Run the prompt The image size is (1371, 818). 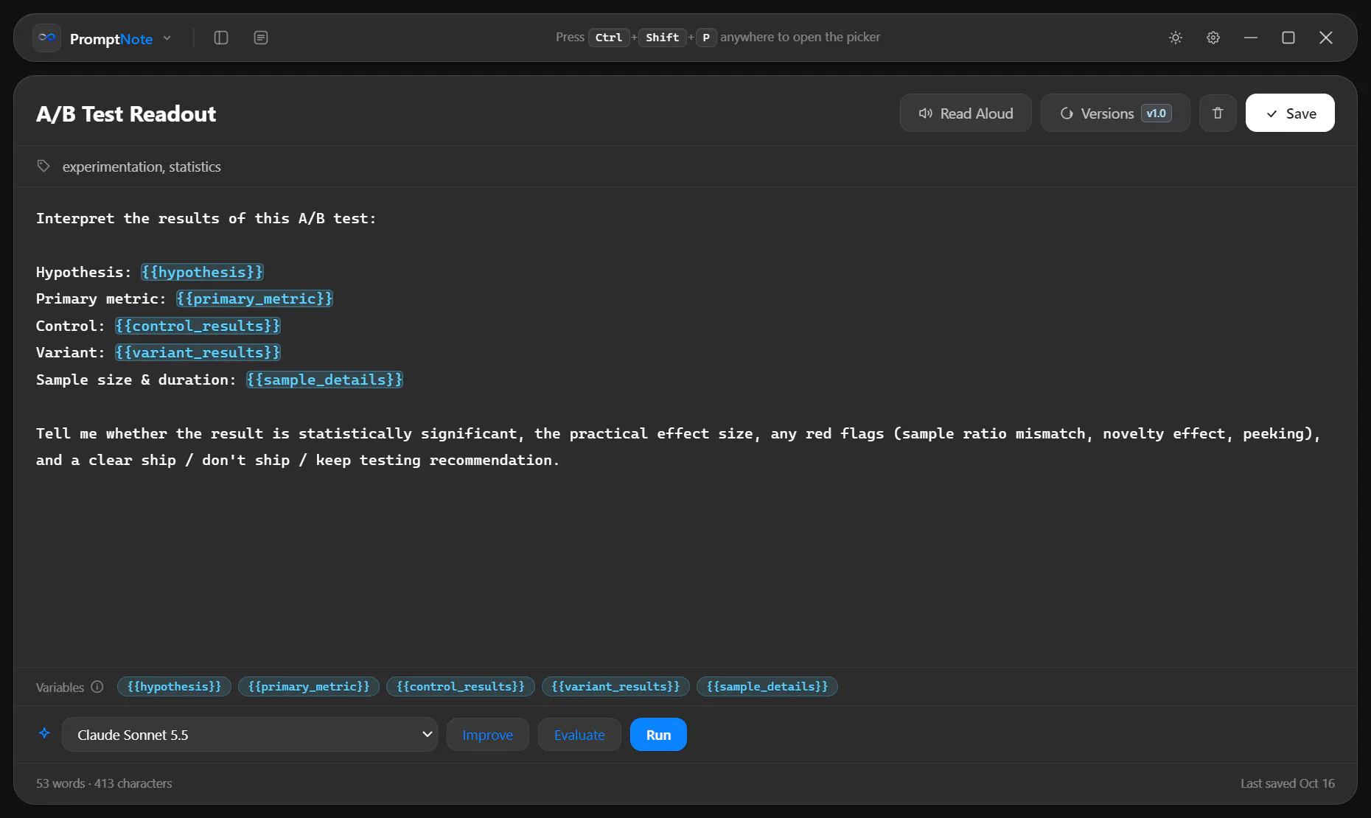tap(658, 735)
